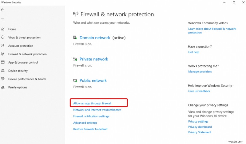Click the Virus & threat protection shield icon
The image size is (246, 144).
point(3,37)
